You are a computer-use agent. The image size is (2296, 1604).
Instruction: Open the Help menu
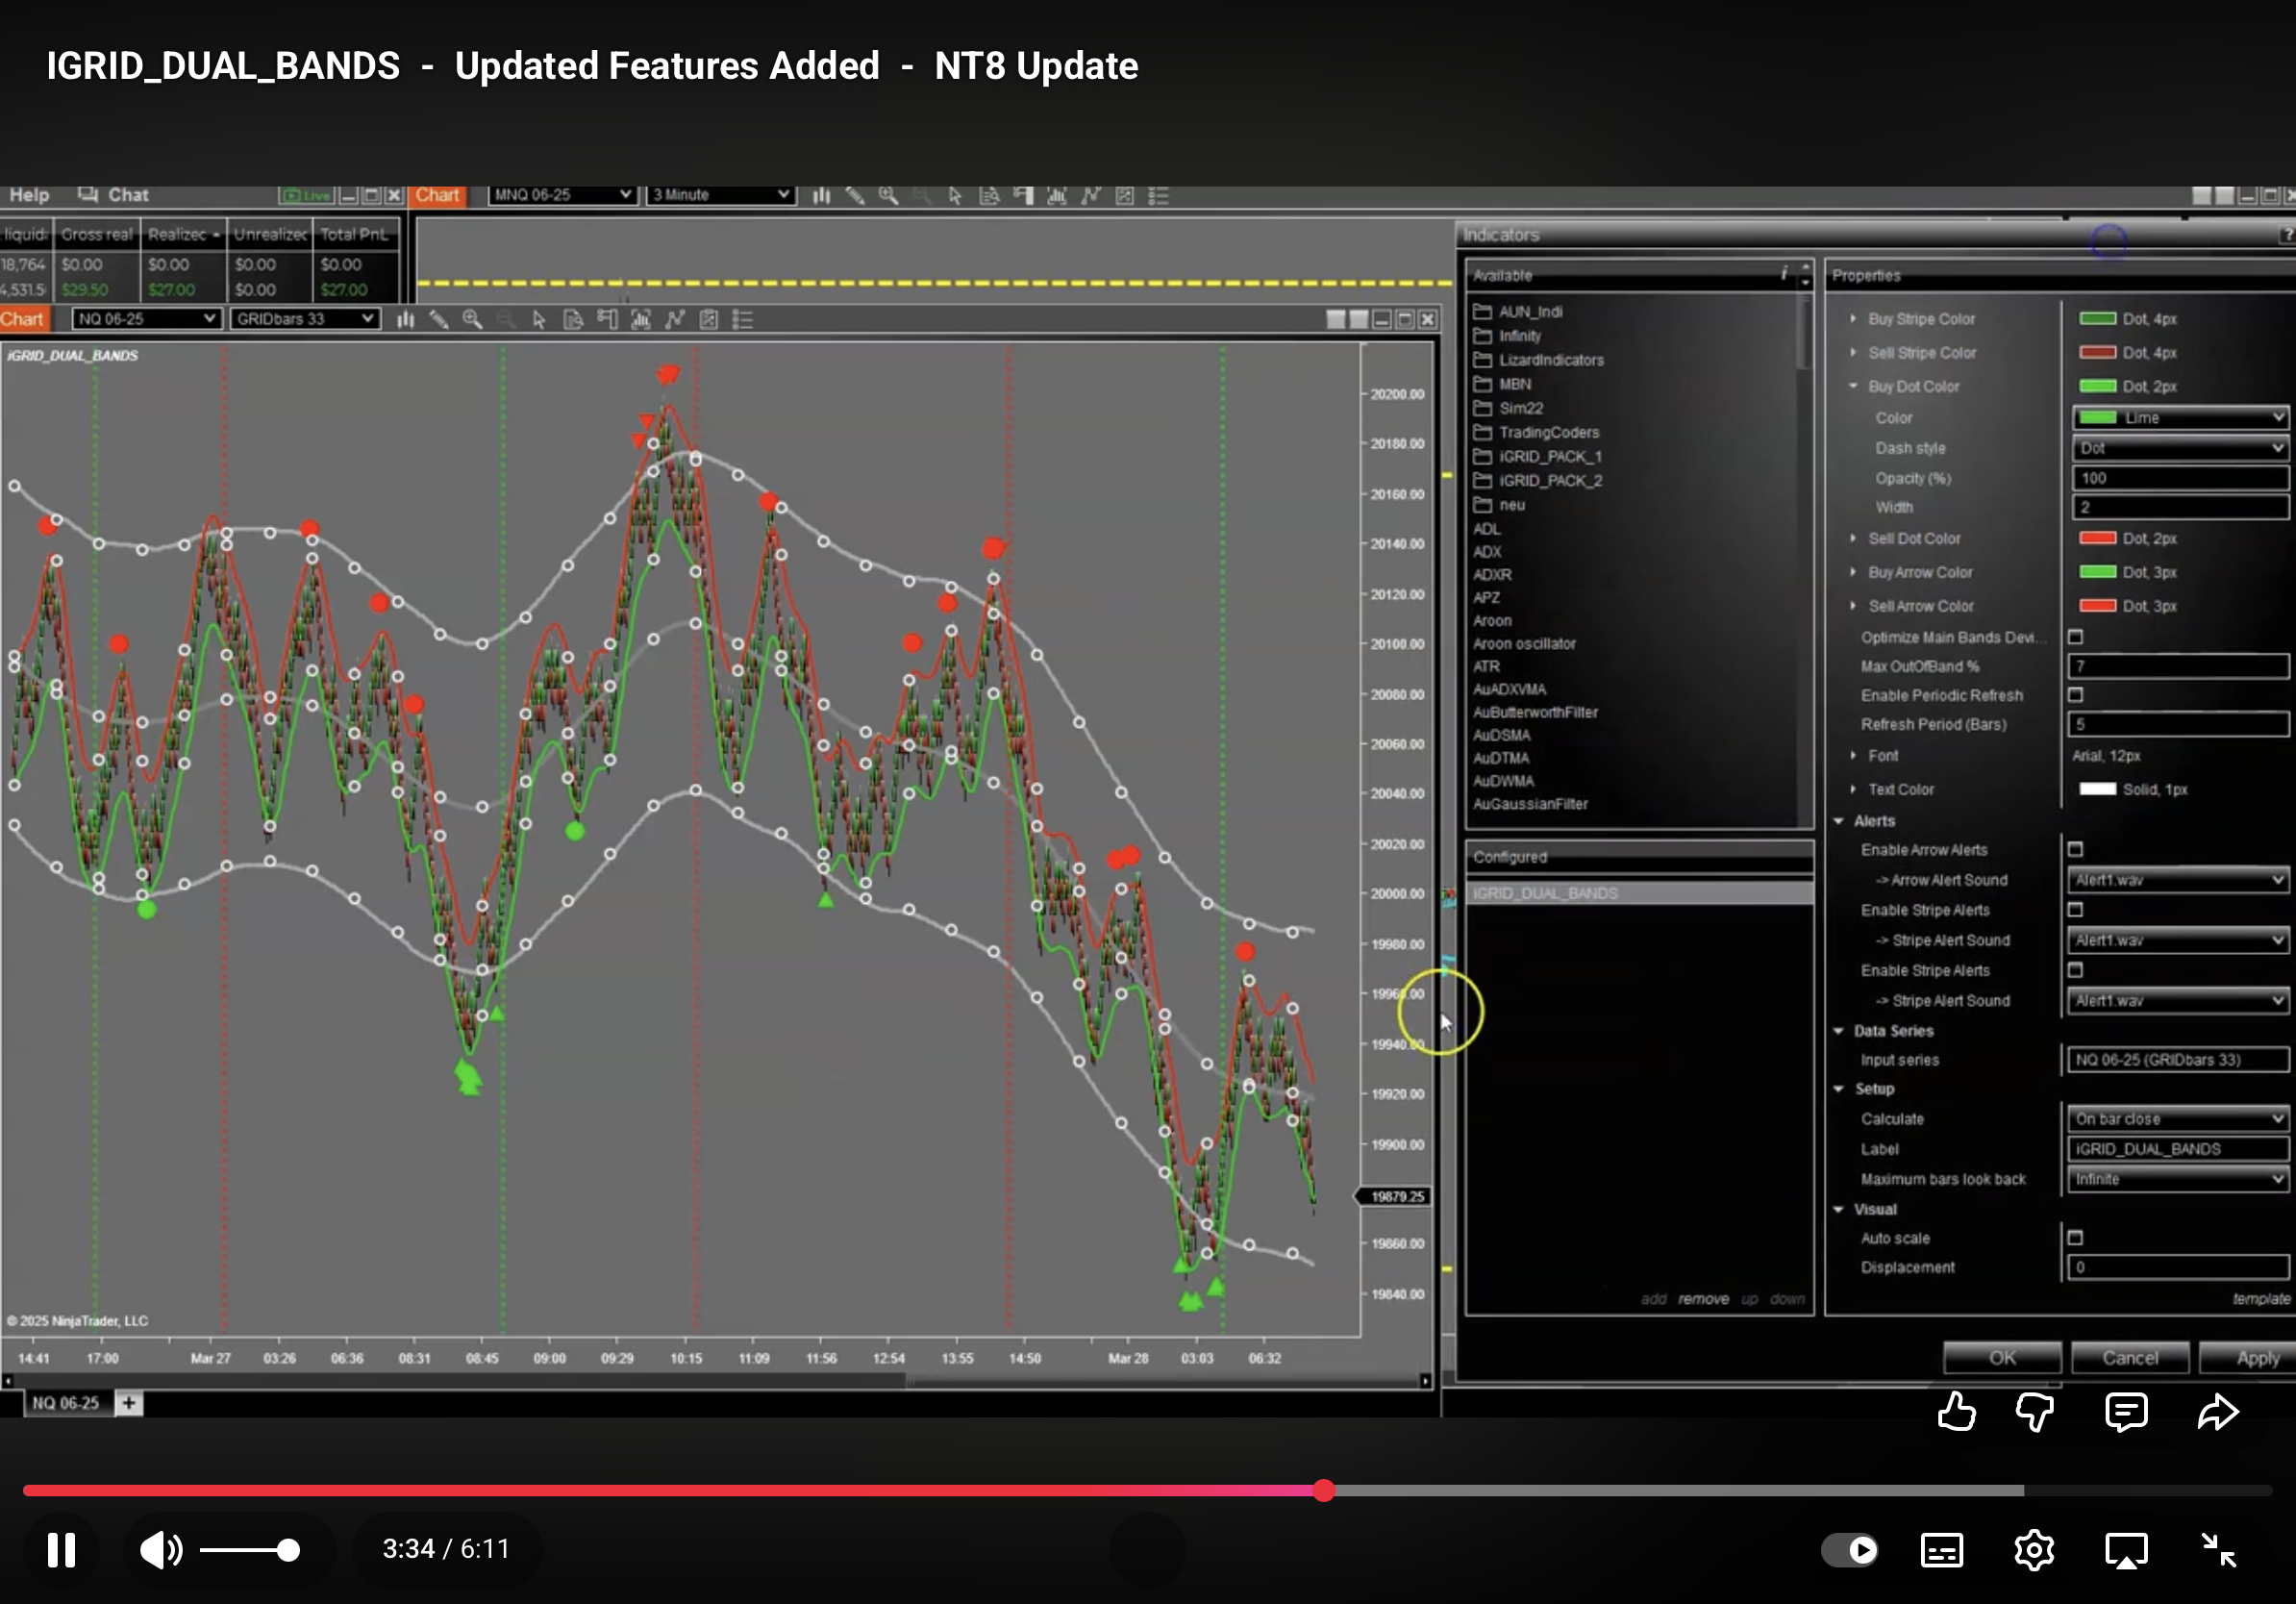[x=29, y=195]
